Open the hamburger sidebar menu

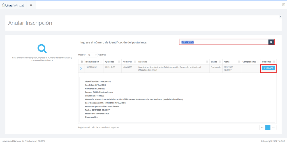31,5
